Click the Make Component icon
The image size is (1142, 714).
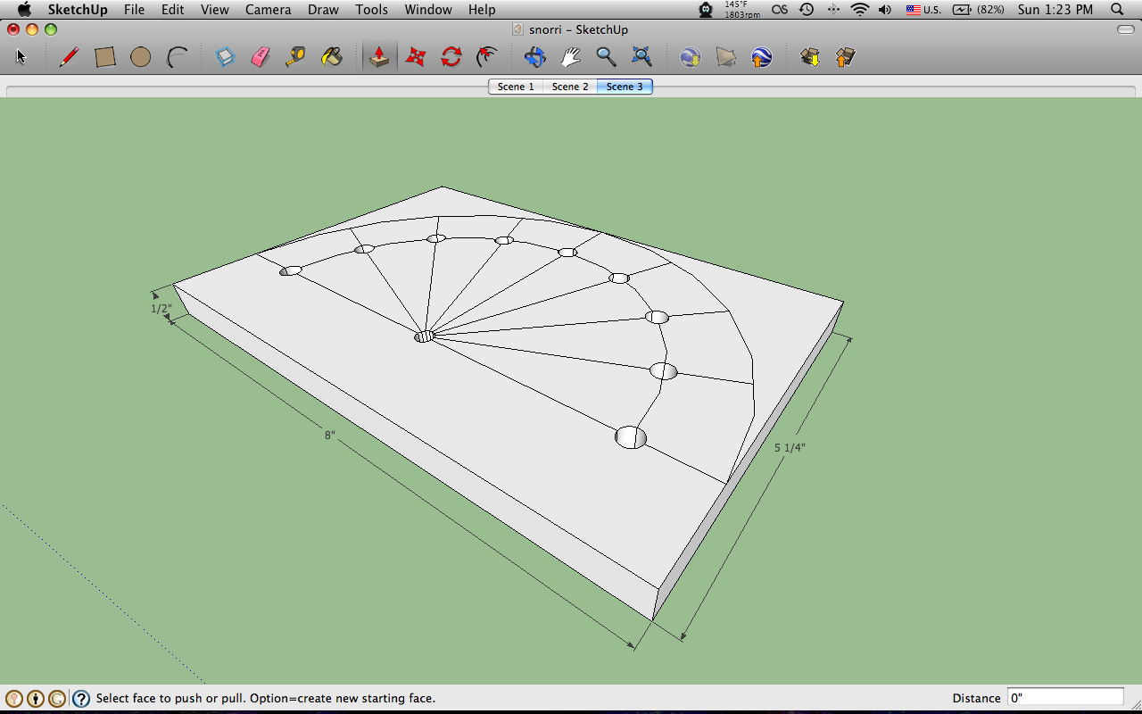225,57
